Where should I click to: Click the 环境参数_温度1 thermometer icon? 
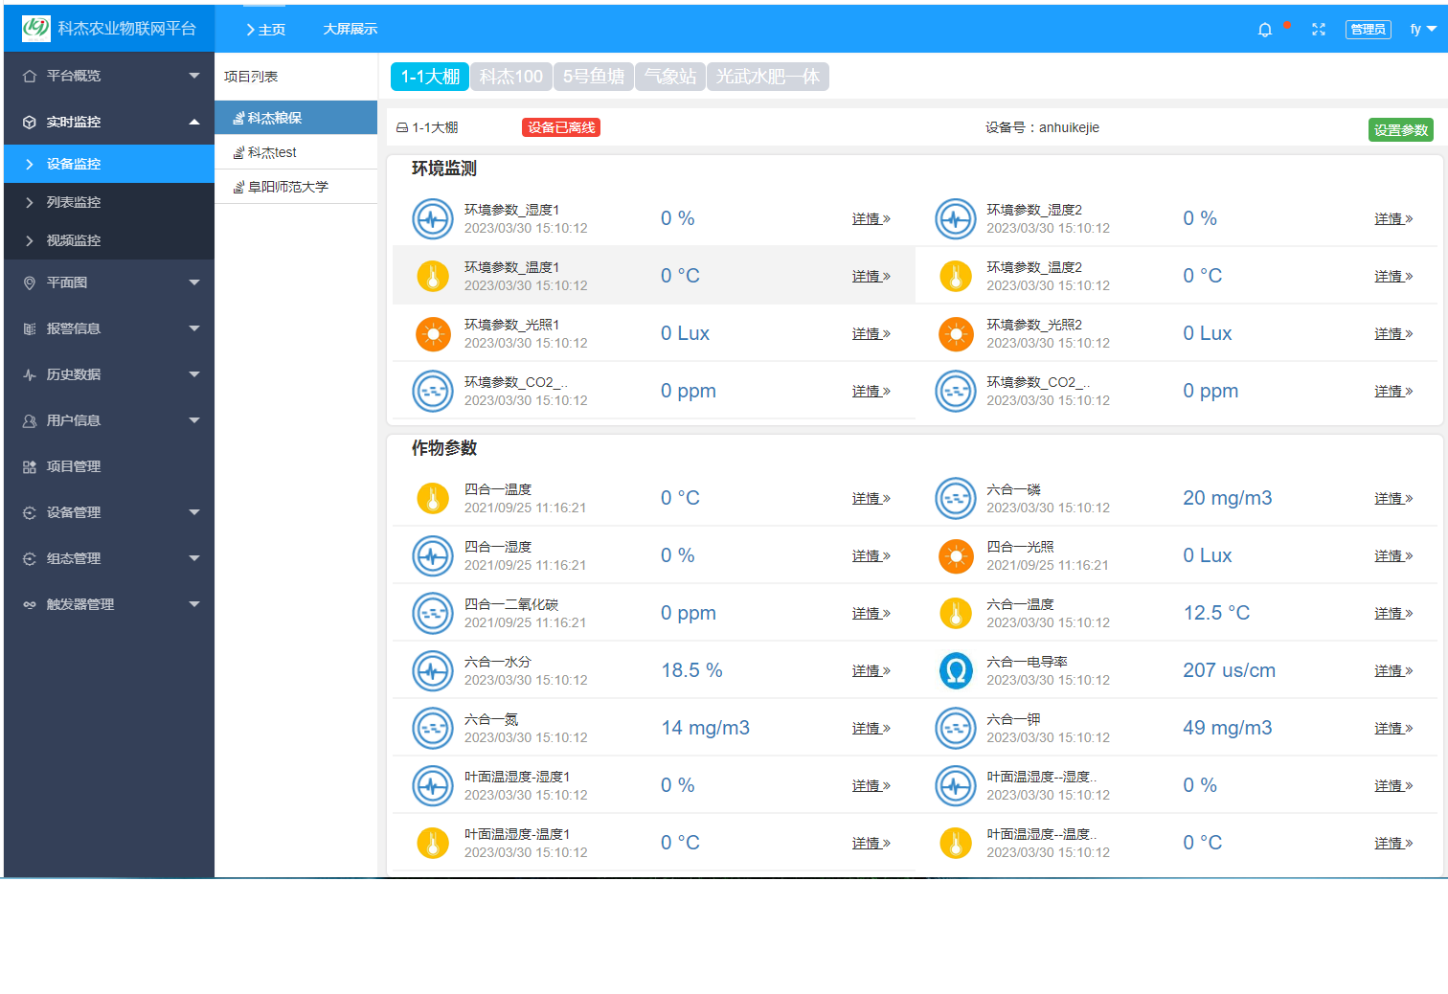(433, 276)
